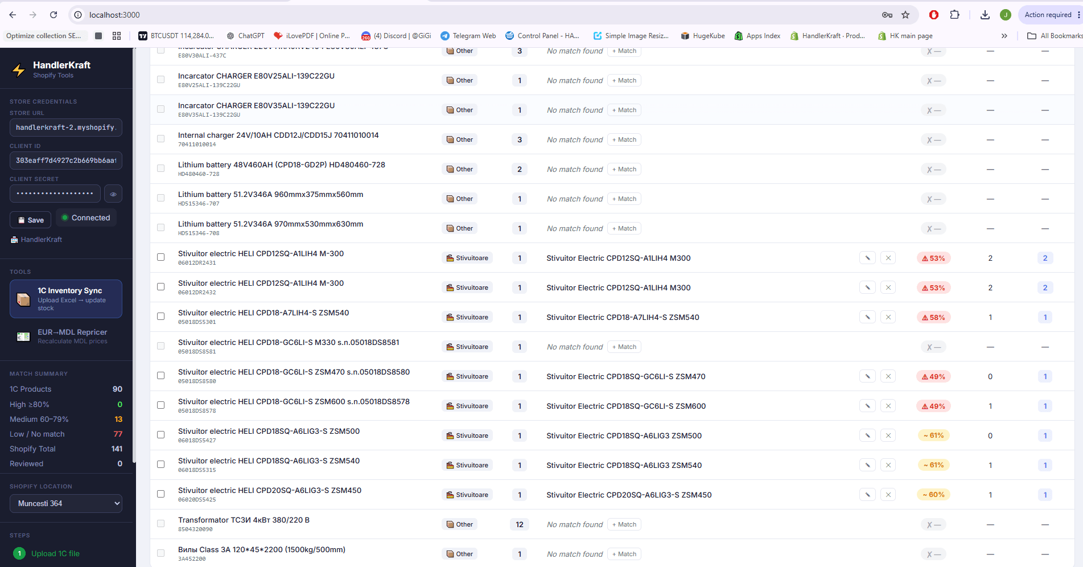
Task: Open the browser extensions puzzle icon
Action: click(x=955, y=15)
